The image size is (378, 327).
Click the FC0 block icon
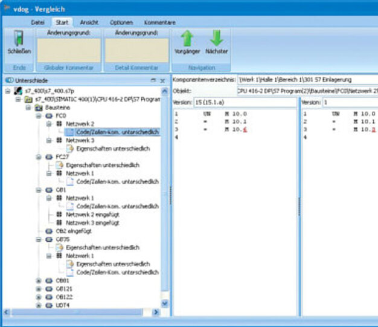[49, 116]
